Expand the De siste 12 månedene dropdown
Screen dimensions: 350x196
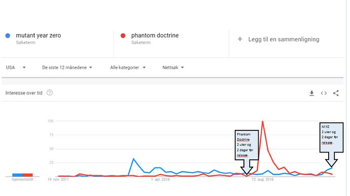coord(67,68)
